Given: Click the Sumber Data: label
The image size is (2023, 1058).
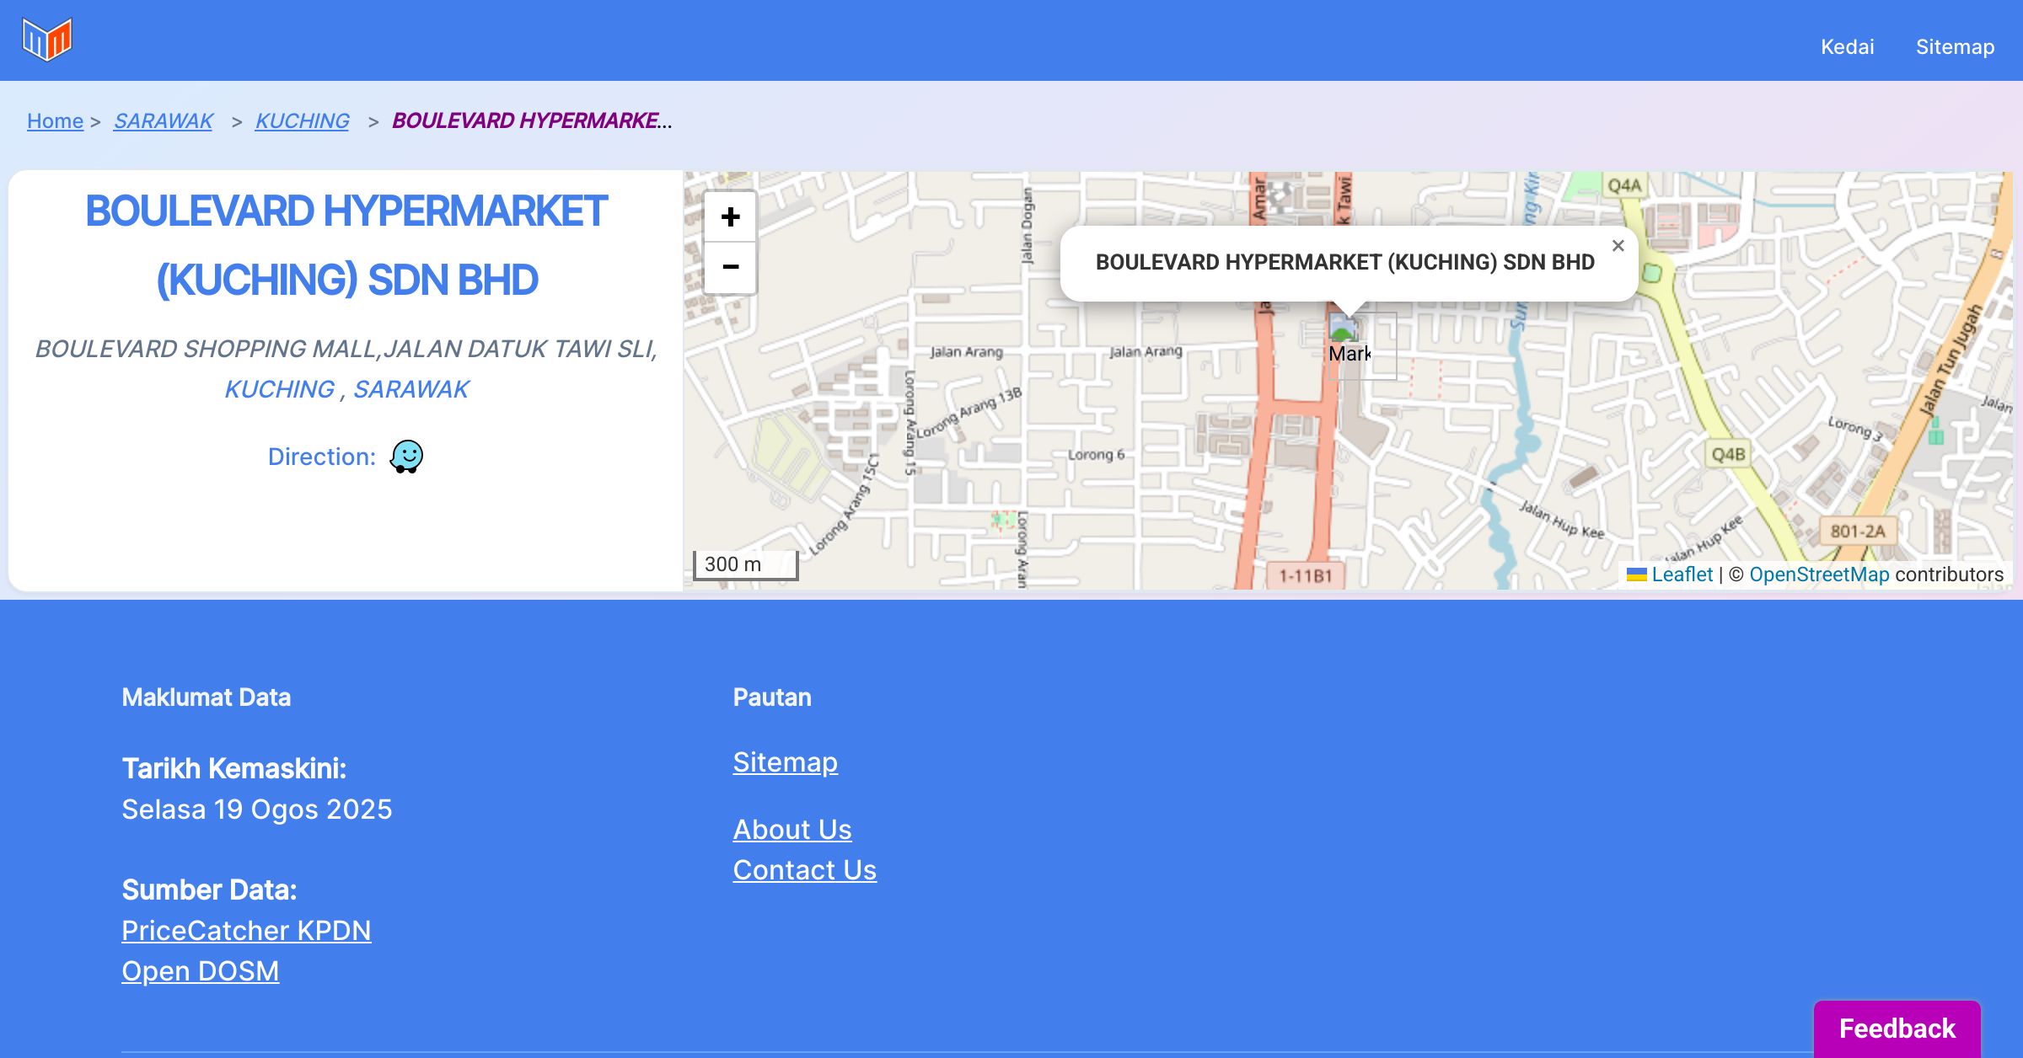Looking at the screenshot, I should [x=209, y=890].
